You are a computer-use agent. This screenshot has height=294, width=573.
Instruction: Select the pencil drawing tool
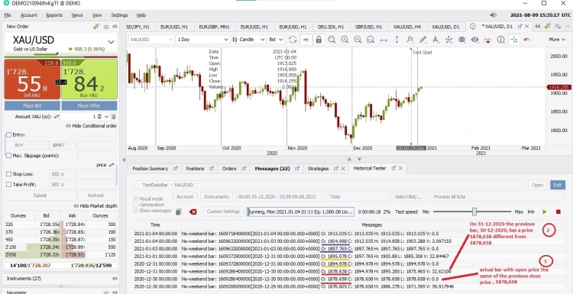(x=422, y=40)
